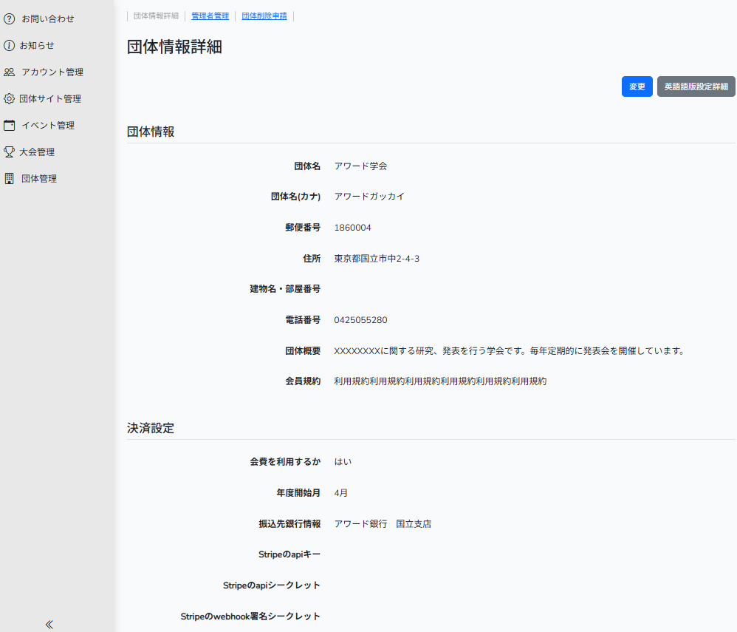Viewport: 737px width, 632px height.
Task: Navigate to 団体サイト管理 sidebar label
Action: [x=50, y=98]
